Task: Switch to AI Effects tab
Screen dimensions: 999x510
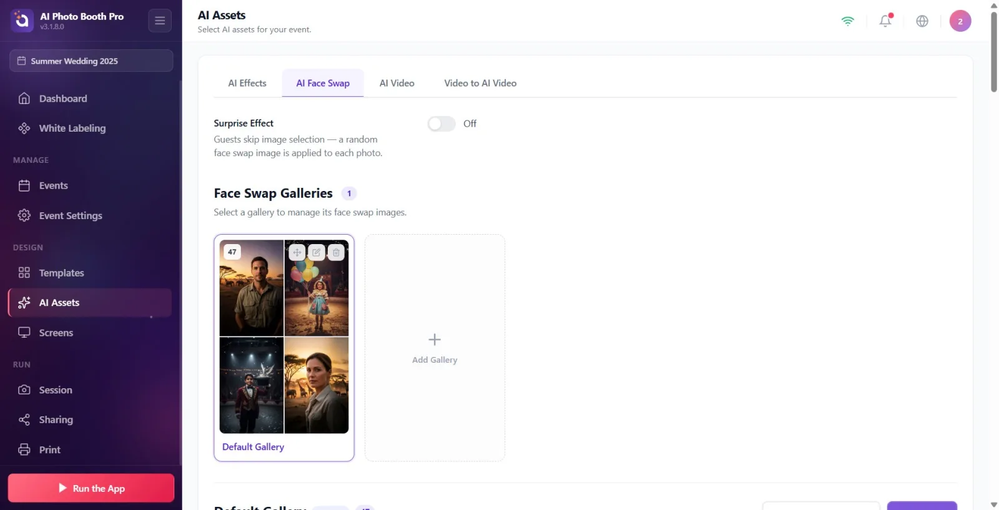Action: (247, 83)
